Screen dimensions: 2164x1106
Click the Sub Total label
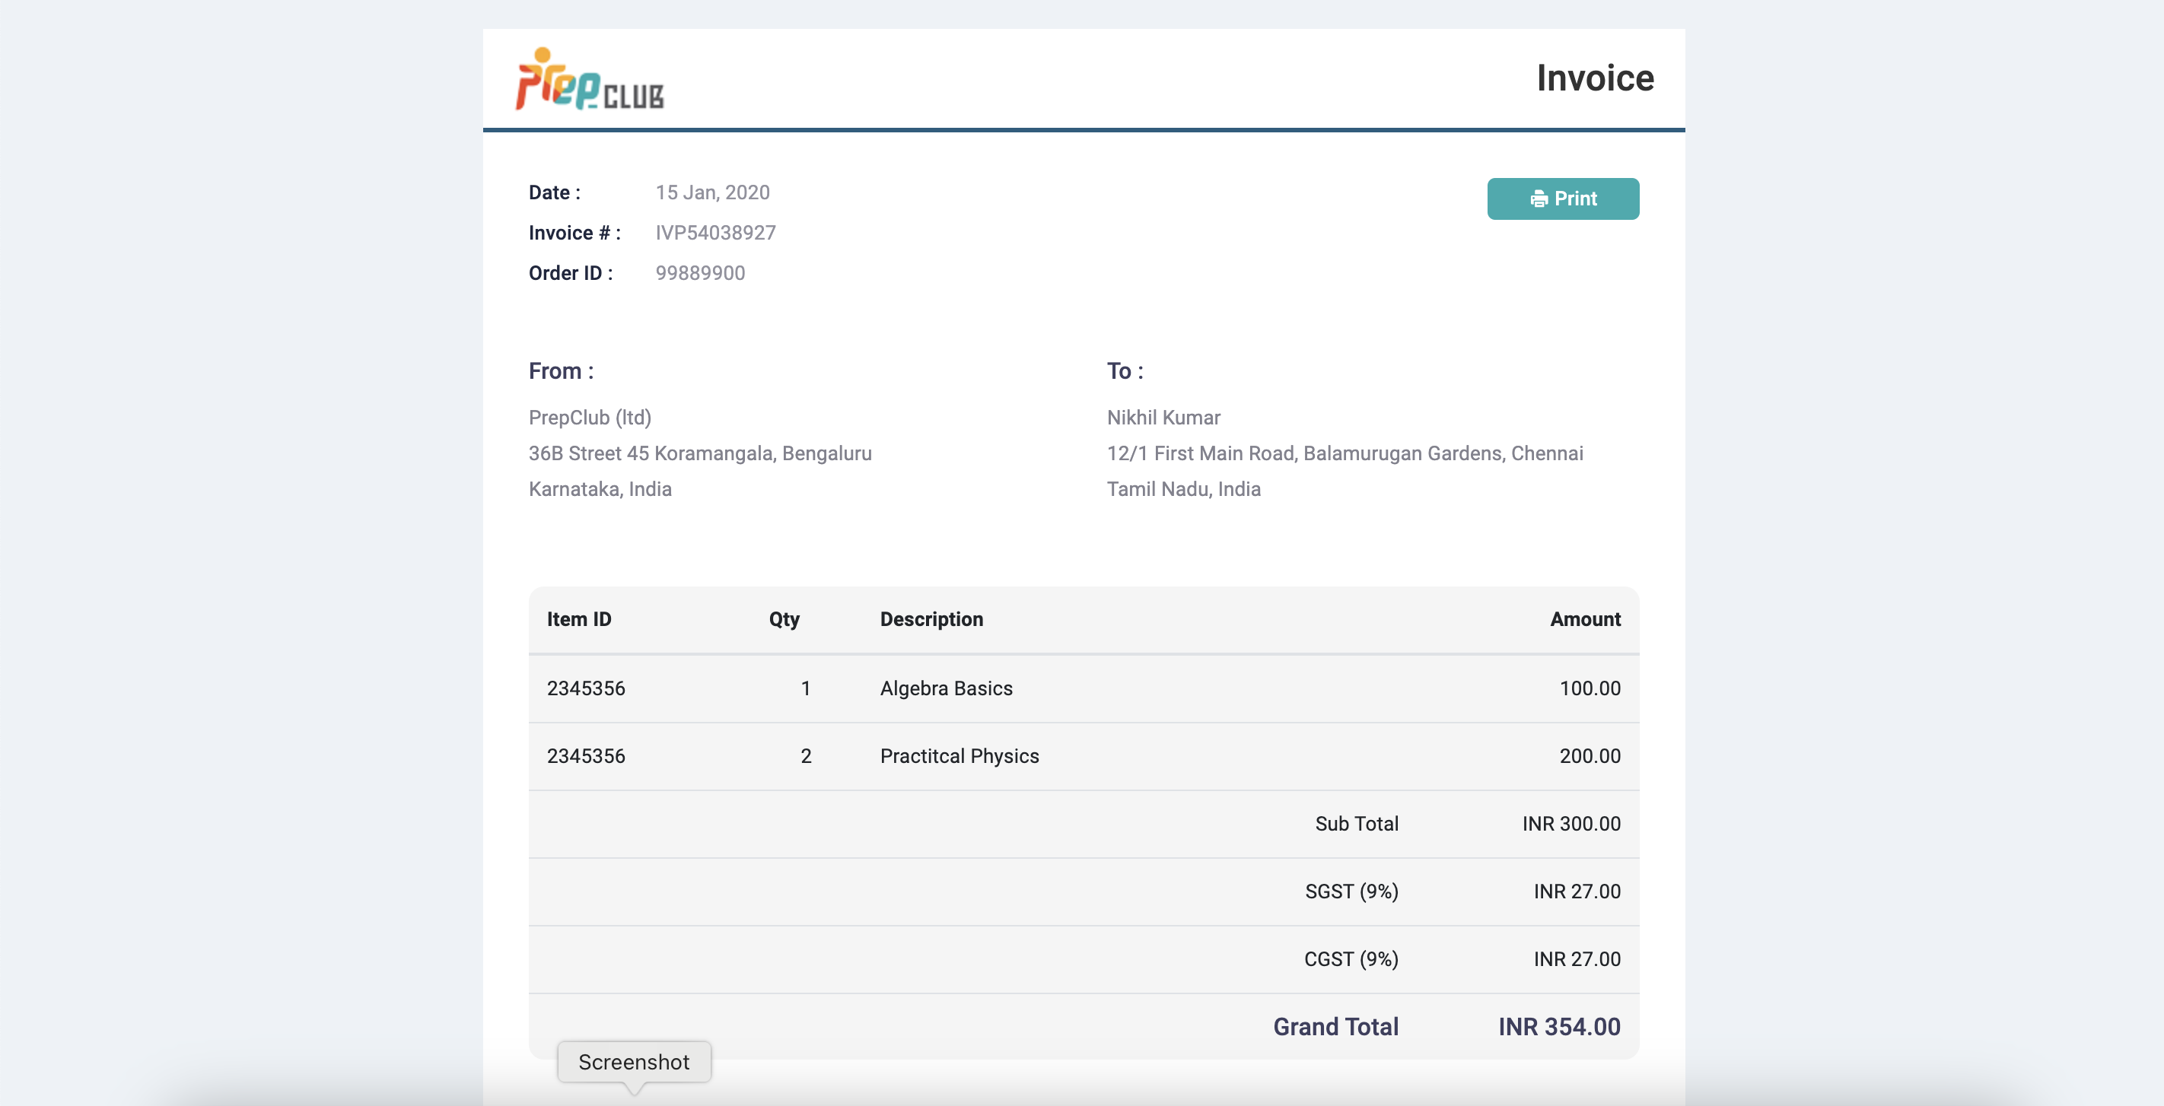tap(1356, 824)
